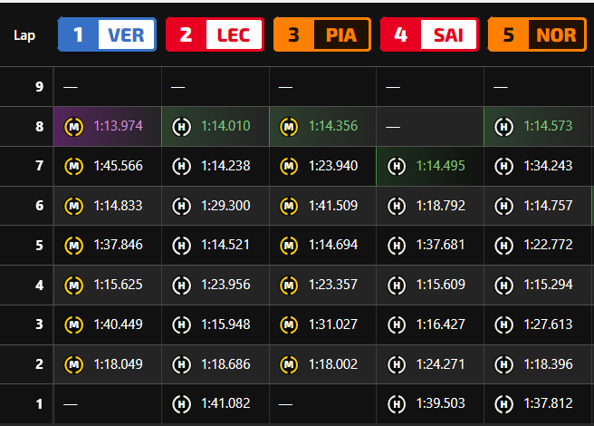Click medium tyre icon on VER lap 2
Viewport: 594px width, 426px height.
pos(73,364)
